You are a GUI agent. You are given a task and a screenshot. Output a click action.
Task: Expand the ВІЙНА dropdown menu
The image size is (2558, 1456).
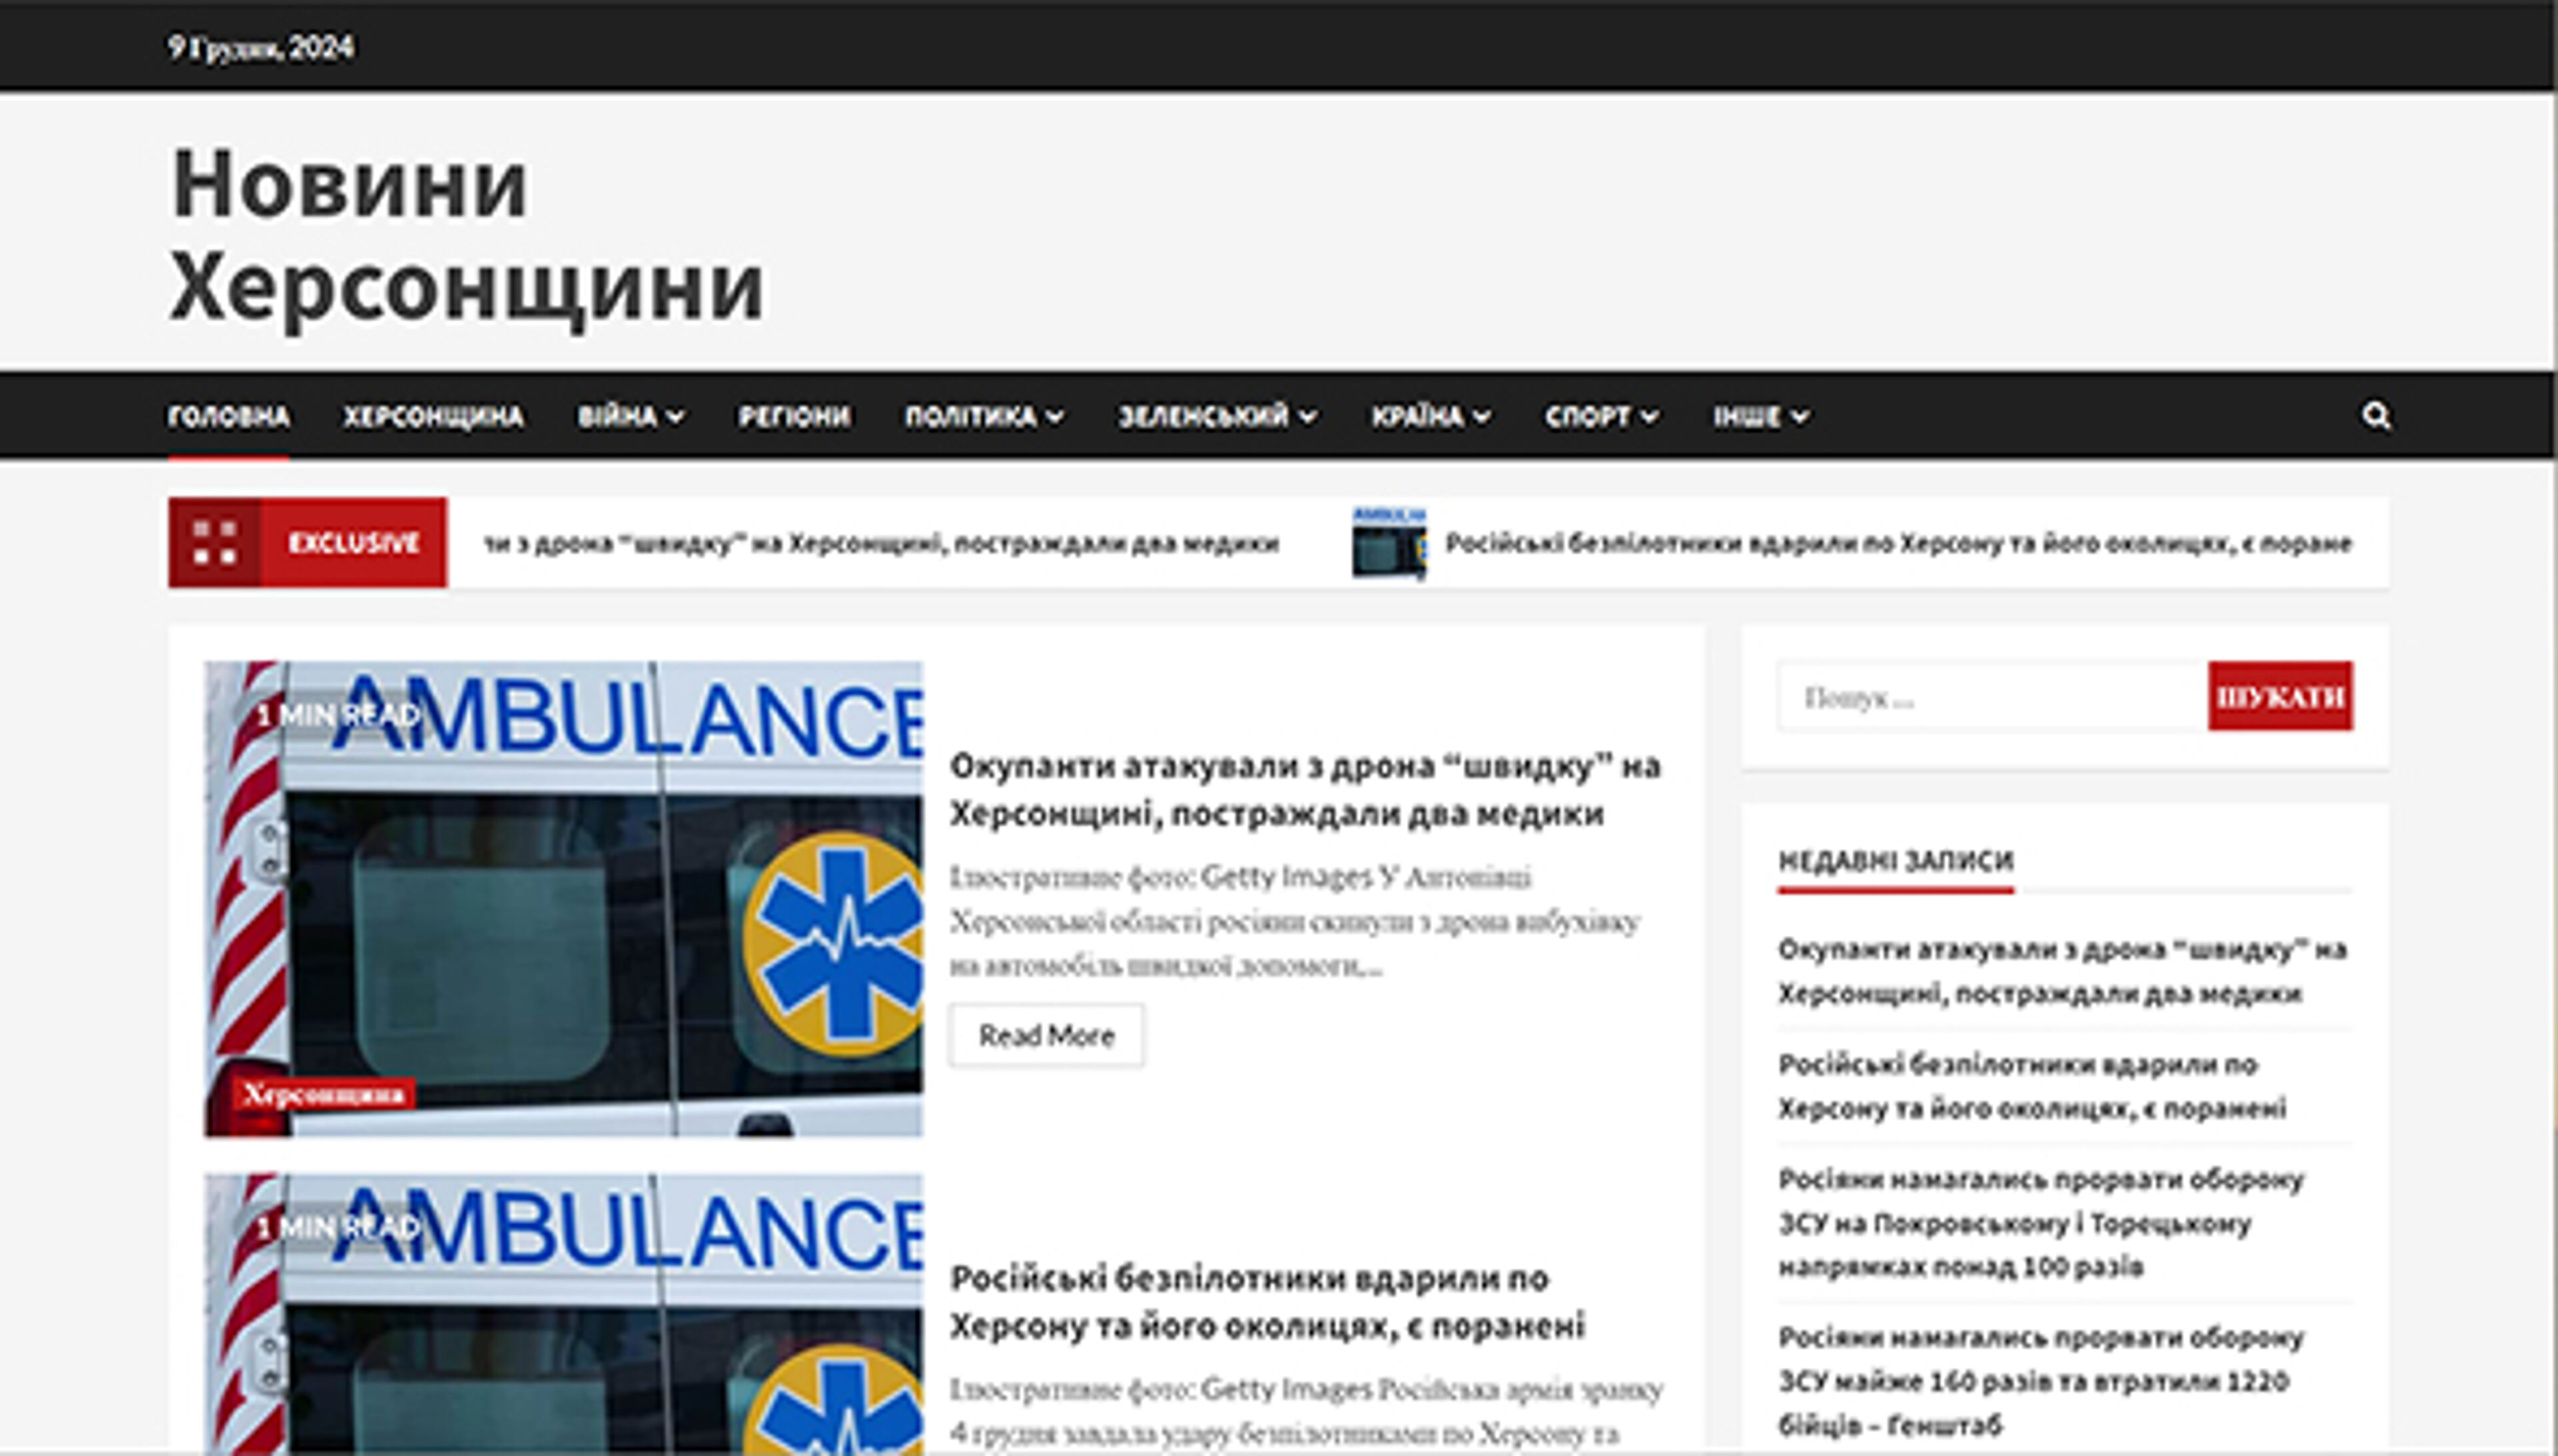coord(620,417)
